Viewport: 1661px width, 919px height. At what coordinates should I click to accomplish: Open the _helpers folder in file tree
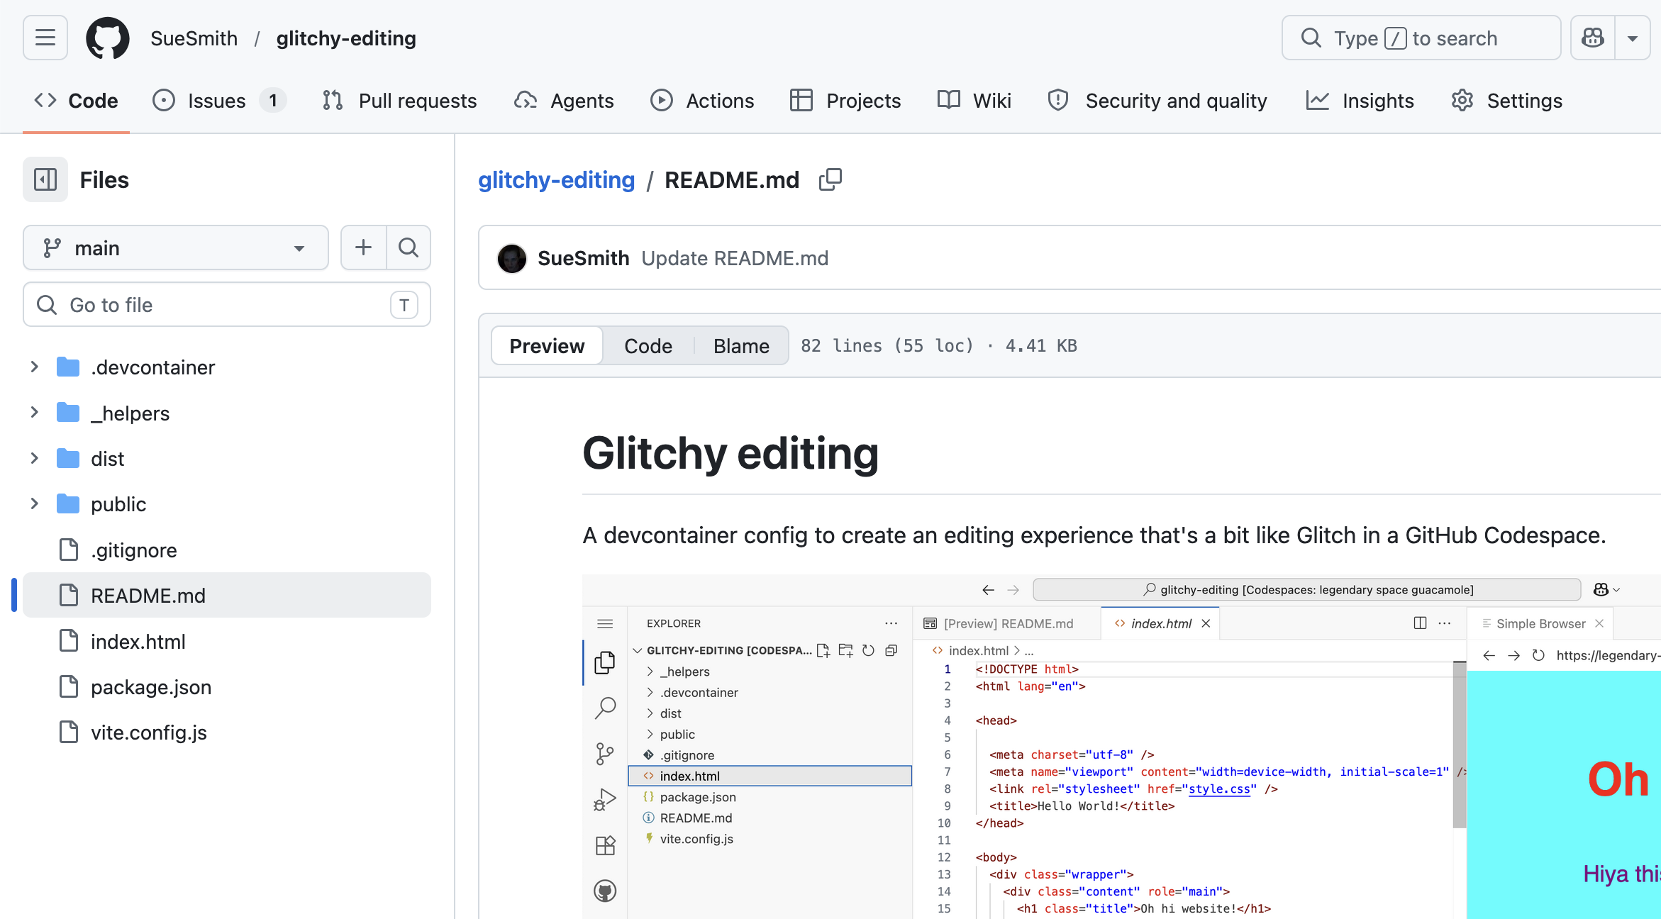(130, 413)
